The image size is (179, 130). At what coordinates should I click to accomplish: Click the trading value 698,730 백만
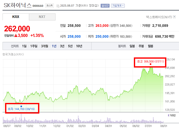[x=165, y=36]
